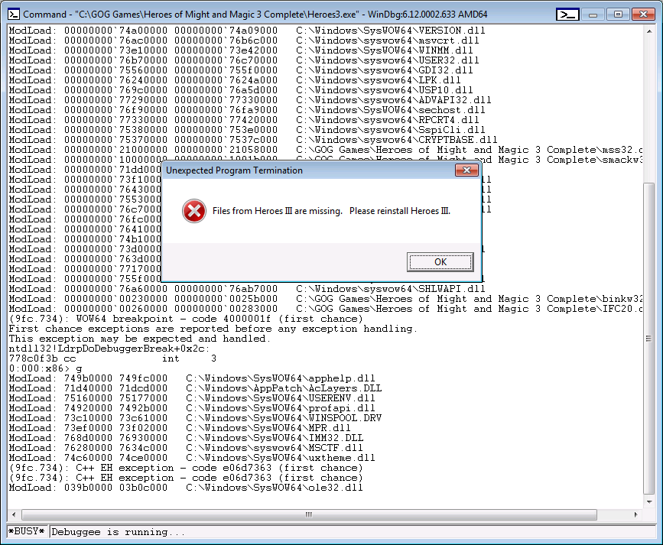Screen dimensions: 663x545
Task: Click the 'Files from Heroes III are missing' message
Action: (332, 211)
